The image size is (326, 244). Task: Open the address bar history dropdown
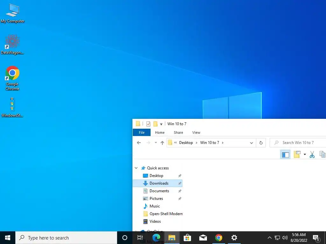click(252, 143)
